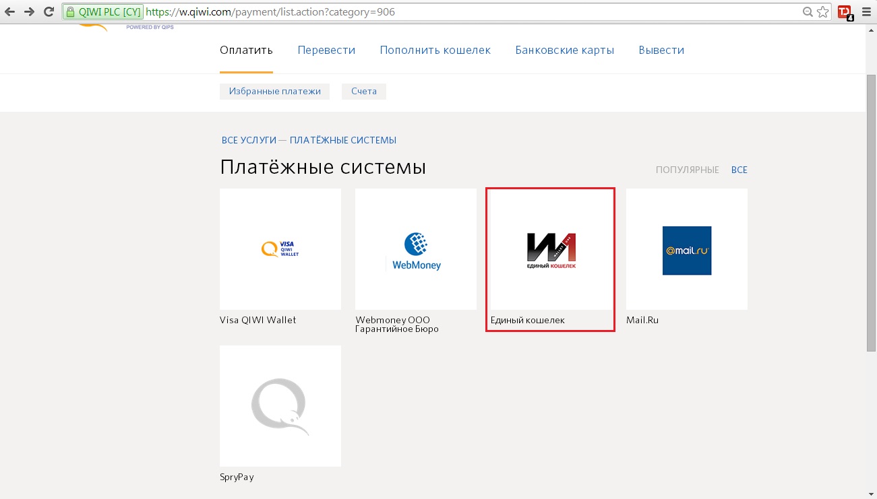The height and width of the screenshot is (499, 877).
Task: Choose the SpryPay grey logo tile
Action: 280,406
